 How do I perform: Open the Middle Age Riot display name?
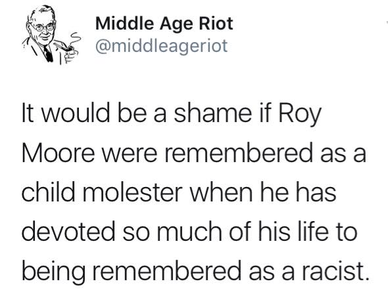pyautogui.click(x=164, y=24)
